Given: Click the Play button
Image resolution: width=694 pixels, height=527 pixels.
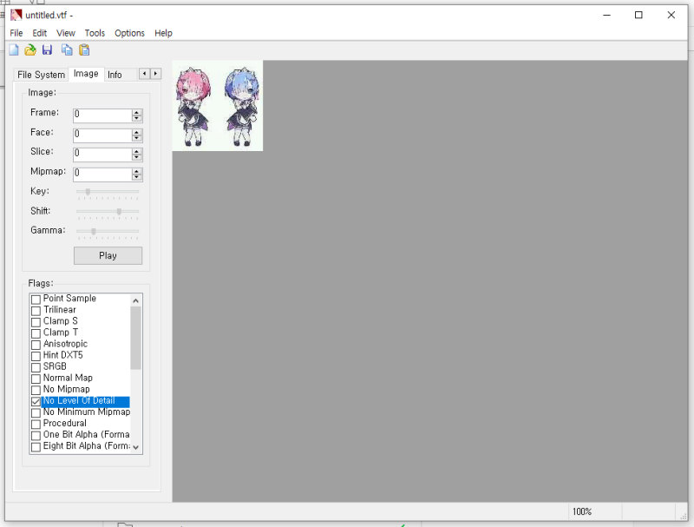Looking at the screenshot, I should (108, 255).
